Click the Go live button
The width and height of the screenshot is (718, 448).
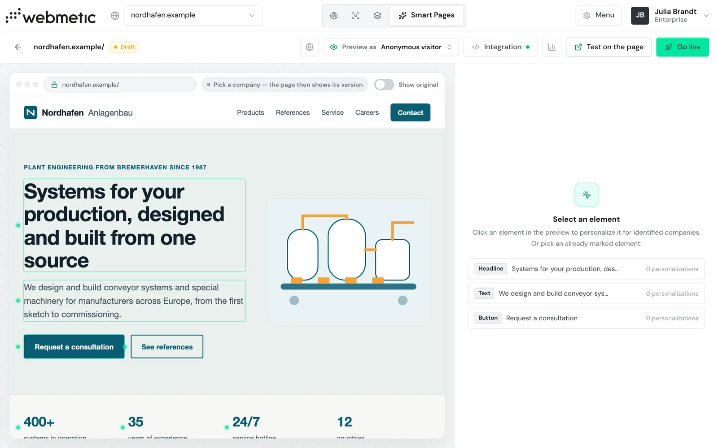[x=683, y=47]
